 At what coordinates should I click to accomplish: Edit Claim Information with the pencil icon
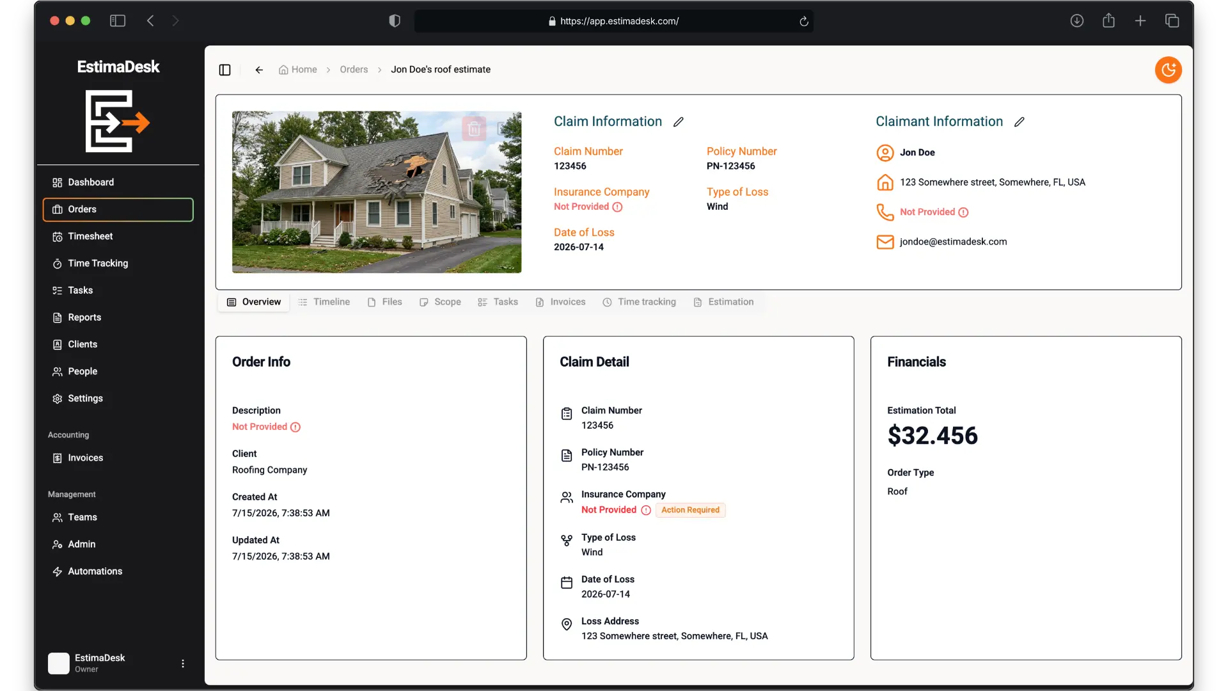pyautogui.click(x=679, y=122)
